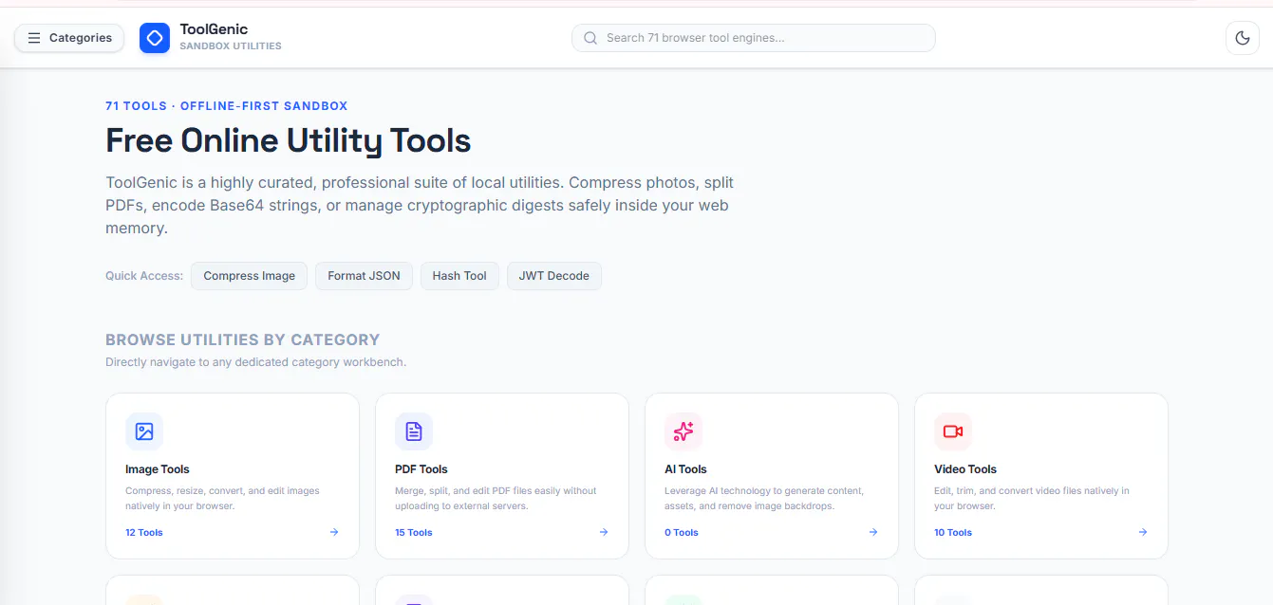Click 'Directly navigate to any dedicated category workbench' text
The image size is (1273, 605).
tap(255, 362)
